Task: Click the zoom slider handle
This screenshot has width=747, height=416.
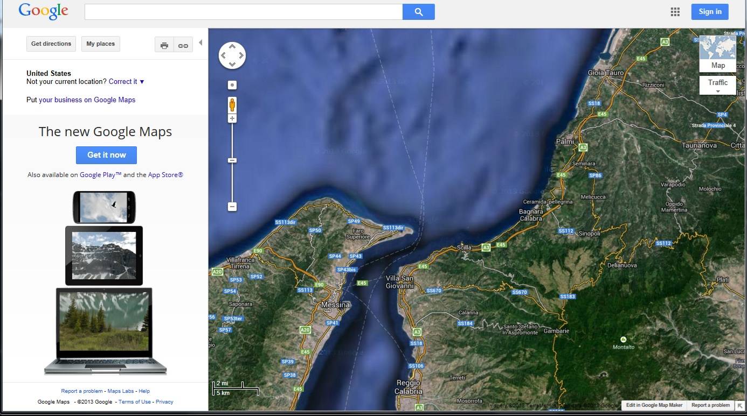Action: pos(232,160)
